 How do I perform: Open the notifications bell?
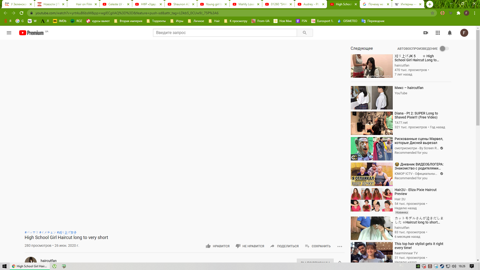click(450, 33)
